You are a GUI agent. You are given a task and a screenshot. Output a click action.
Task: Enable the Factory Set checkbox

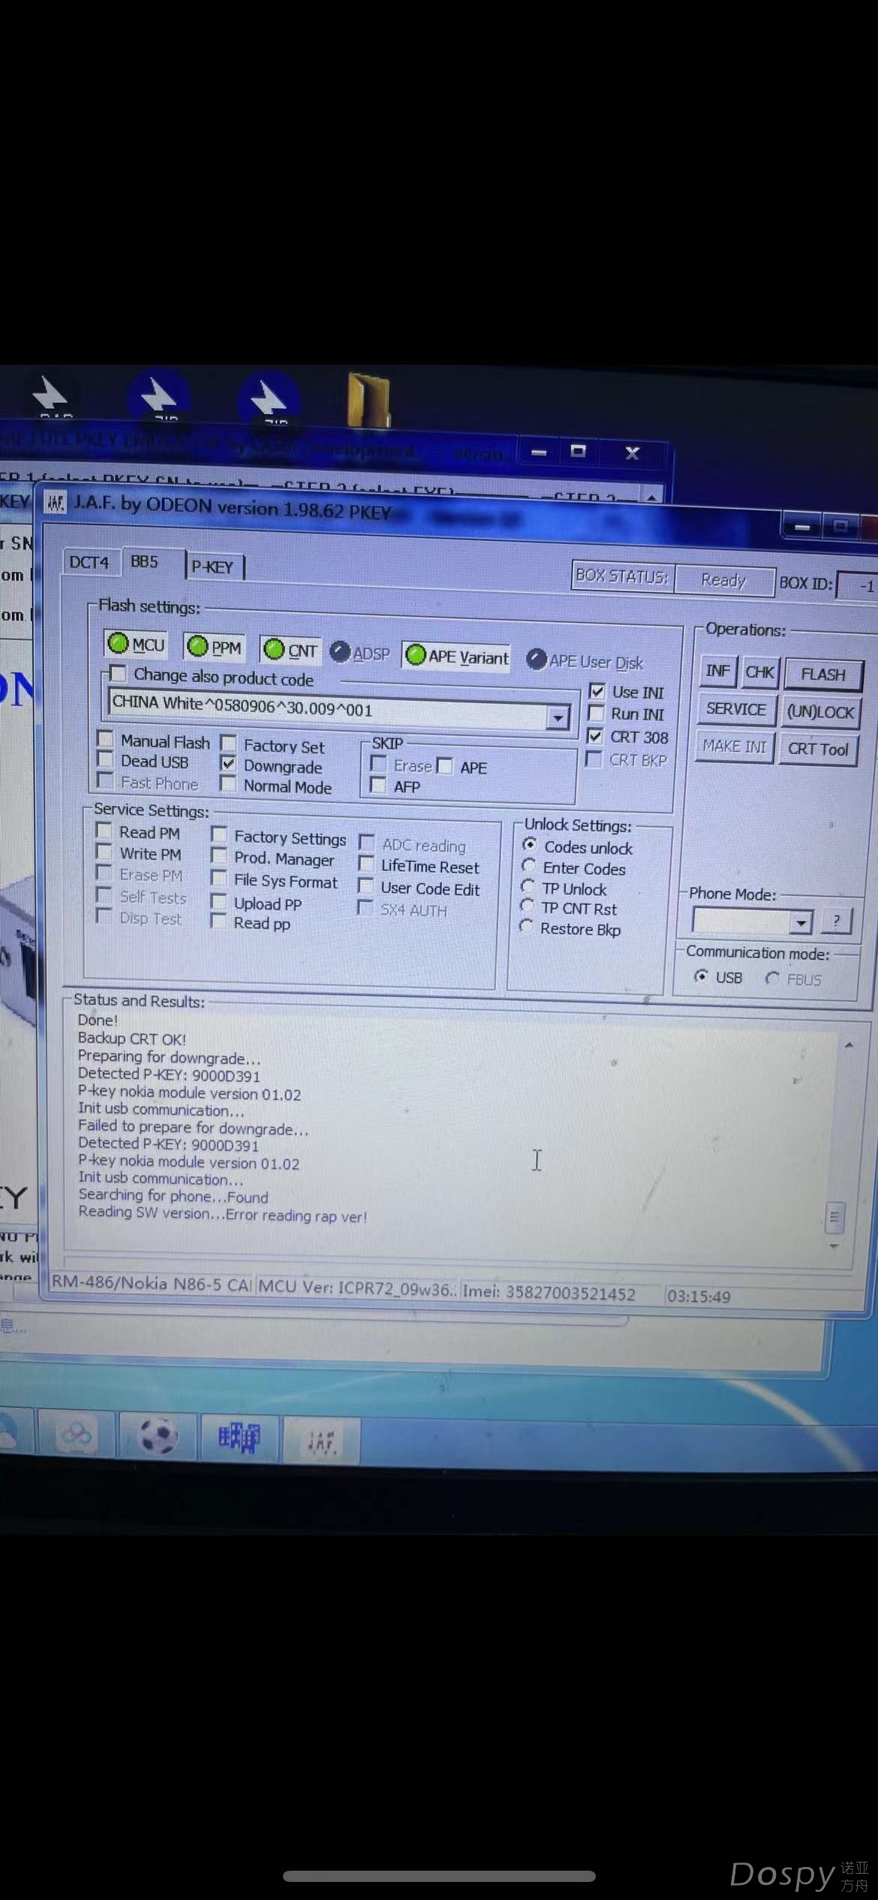(x=228, y=744)
